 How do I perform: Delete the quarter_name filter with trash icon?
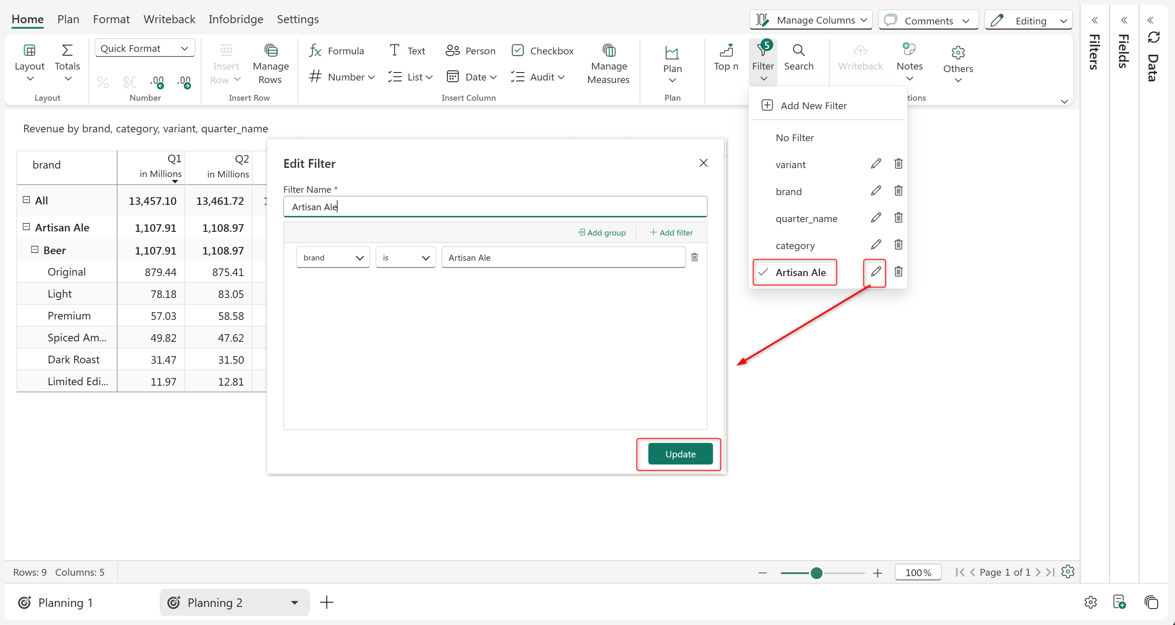(898, 218)
